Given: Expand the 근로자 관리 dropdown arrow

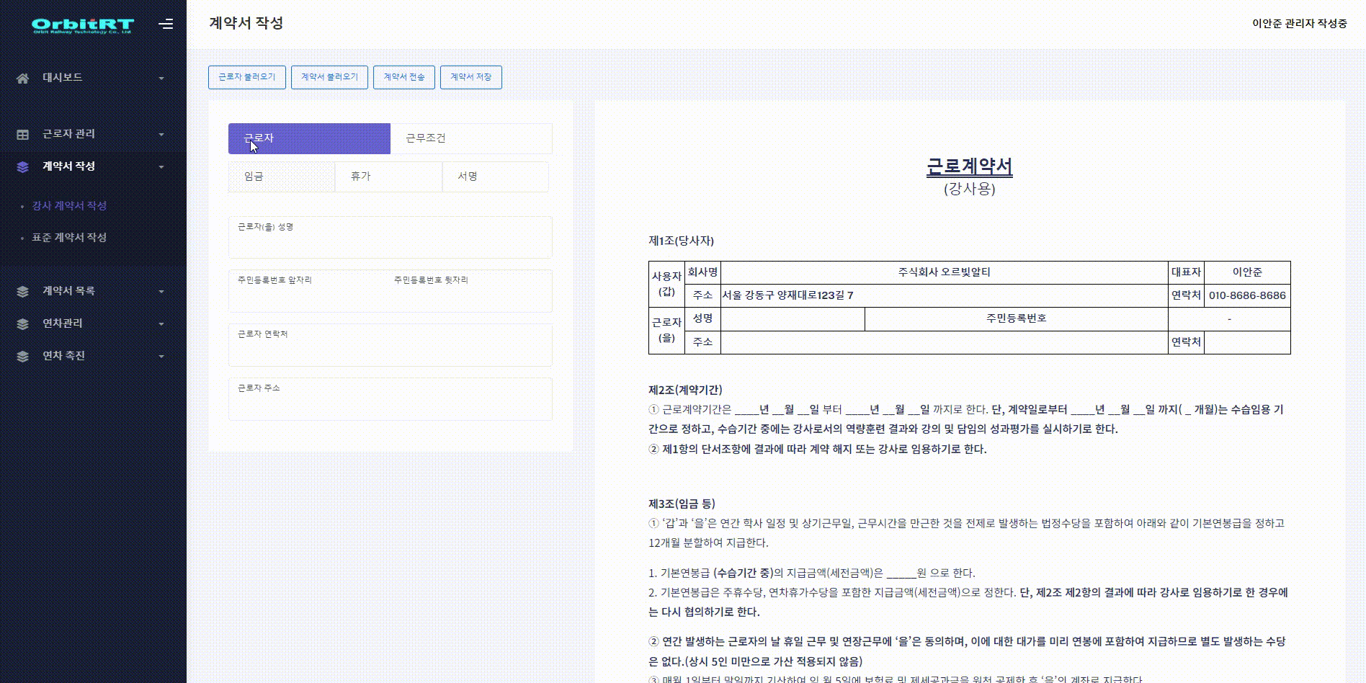Looking at the screenshot, I should (x=161, y=135).
